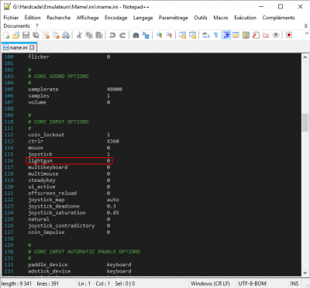Click the Cut scissors icon
This screenshot has height=288, width=310.
(79, 35)
